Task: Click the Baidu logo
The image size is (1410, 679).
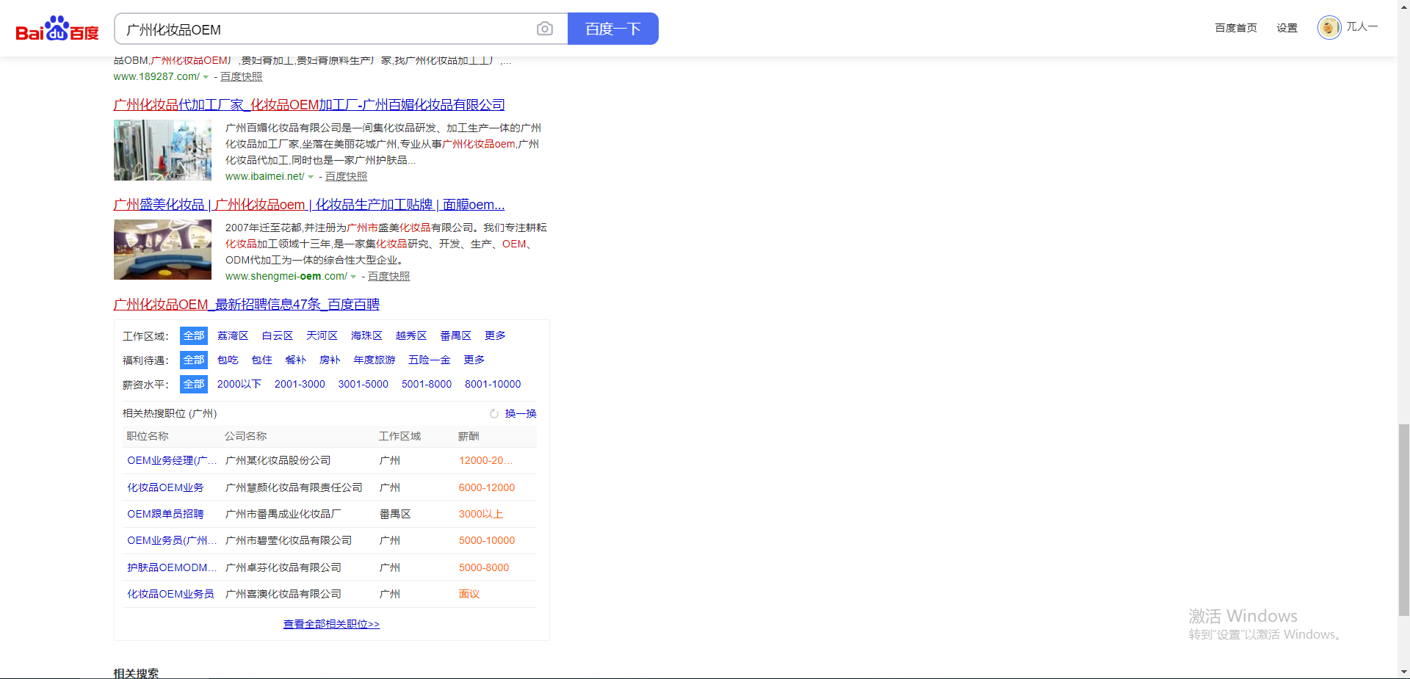Action: [x=57, y=29]
